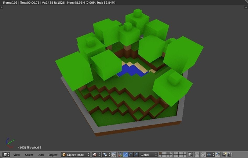This screenshot has width=248, height=158.
Task: Open the viewport shading selector with the sphere icon
Action: tap(96, 155)
